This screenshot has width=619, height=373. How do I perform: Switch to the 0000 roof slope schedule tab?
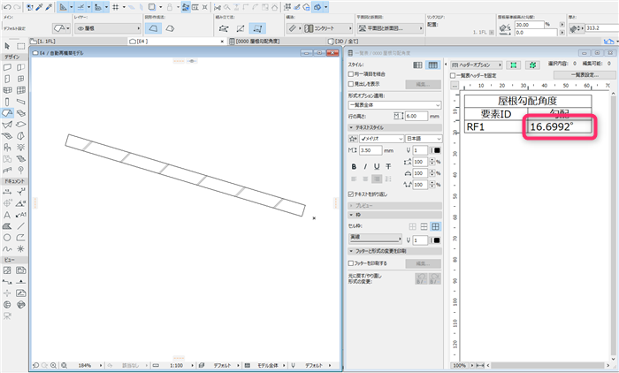277,41
